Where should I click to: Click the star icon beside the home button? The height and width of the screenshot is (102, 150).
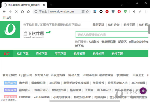(28, 12)
